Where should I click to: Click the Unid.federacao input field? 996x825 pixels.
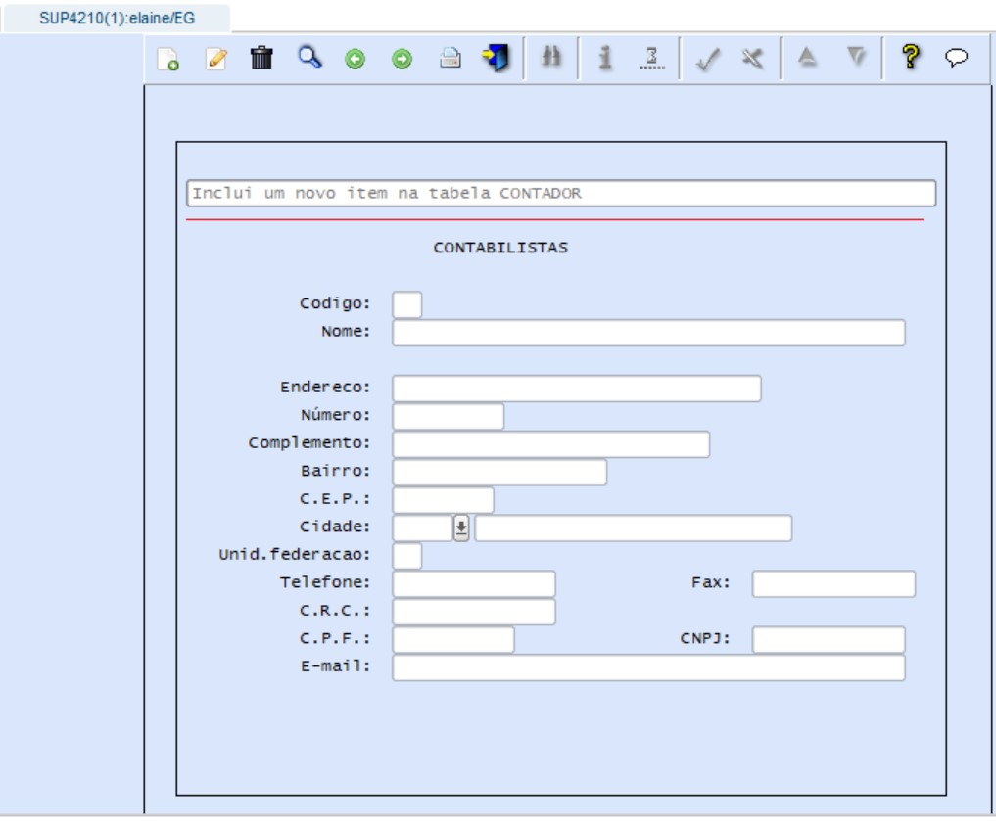[407, 556]
